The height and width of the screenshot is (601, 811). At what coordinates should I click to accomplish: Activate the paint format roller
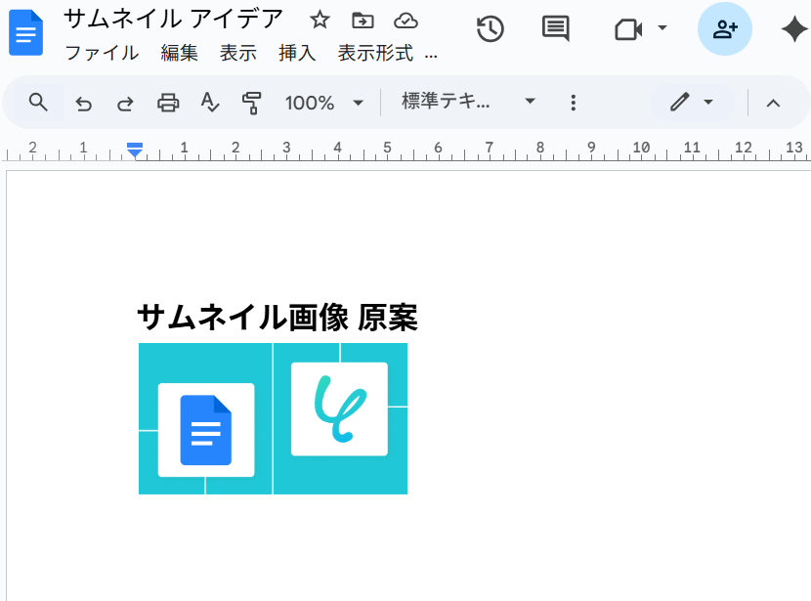point(251,103)
